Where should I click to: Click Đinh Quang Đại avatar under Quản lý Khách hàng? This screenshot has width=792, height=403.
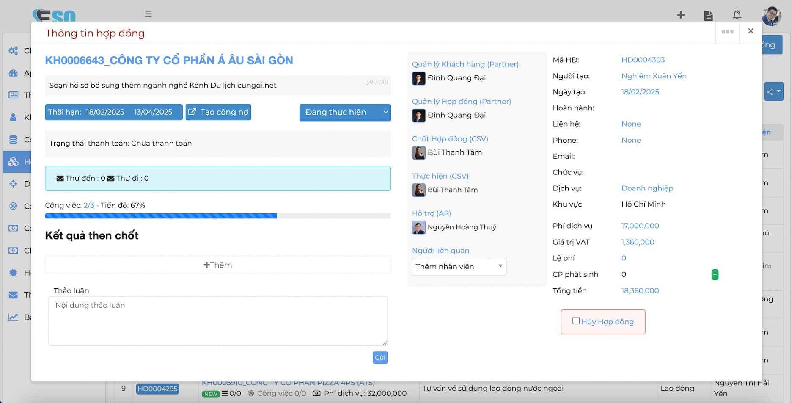click(x=418, y=78)
